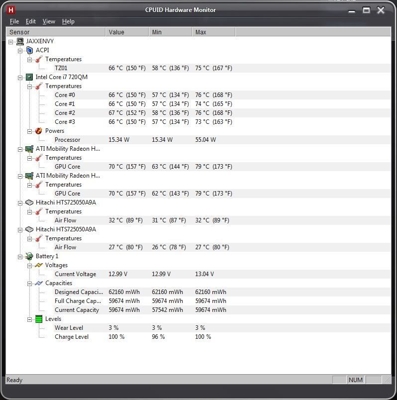Select the Intel Core i7 720QM chip icon

pyautogui.click(x=29, y=77)
